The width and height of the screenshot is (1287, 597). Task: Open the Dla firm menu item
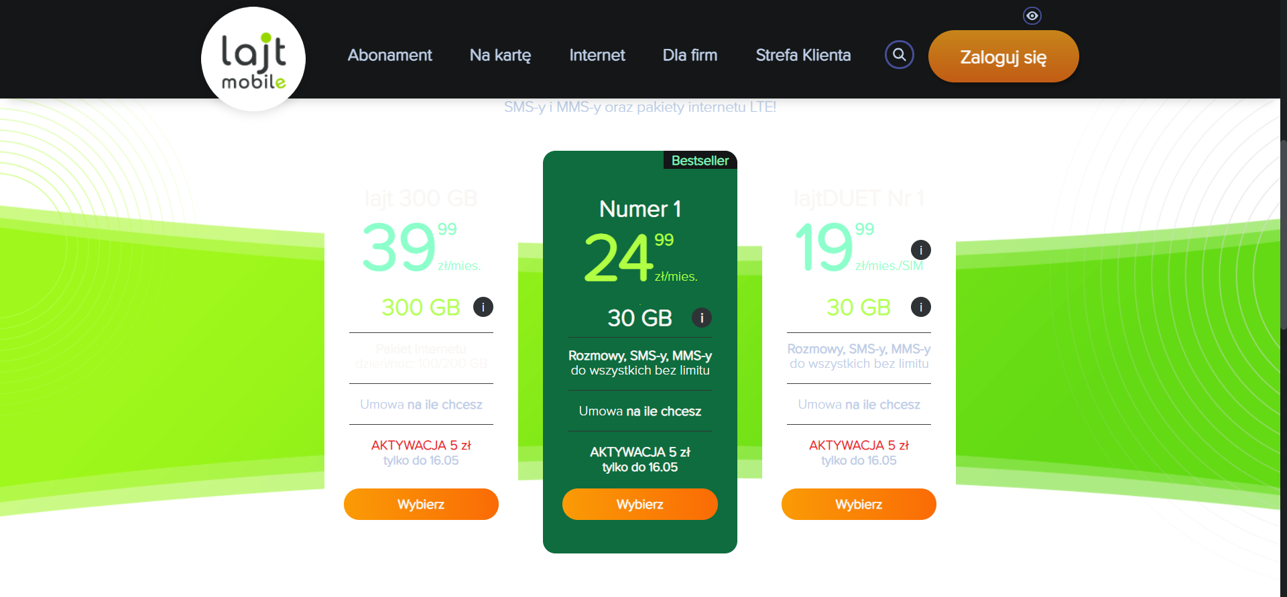tap(690, 55)
